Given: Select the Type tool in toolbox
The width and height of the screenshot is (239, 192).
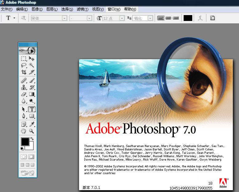Looking at the screenshot, I should click(x=32, y=109).
